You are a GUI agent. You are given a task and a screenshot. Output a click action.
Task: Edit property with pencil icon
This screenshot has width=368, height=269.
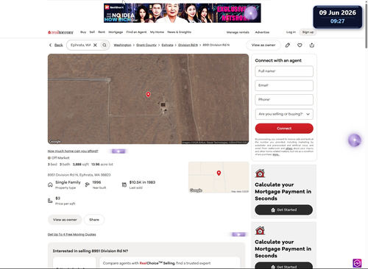pos(288,45)
